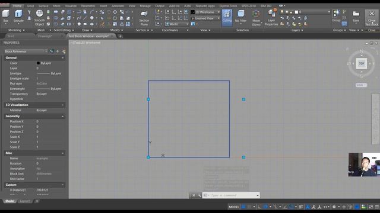Click the command line customize wrench icon
Image resolution: width=380 pixels, height=213 pixels.
pyautogui.click(x=199, y=195)
